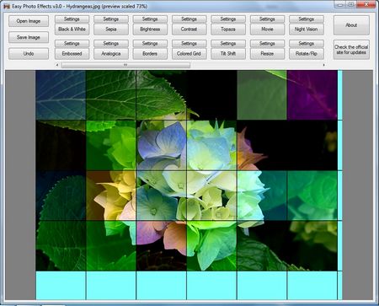Click the effects scrollbar right arrow
Viewport: 379px width, 306px height.
point(323,65)
